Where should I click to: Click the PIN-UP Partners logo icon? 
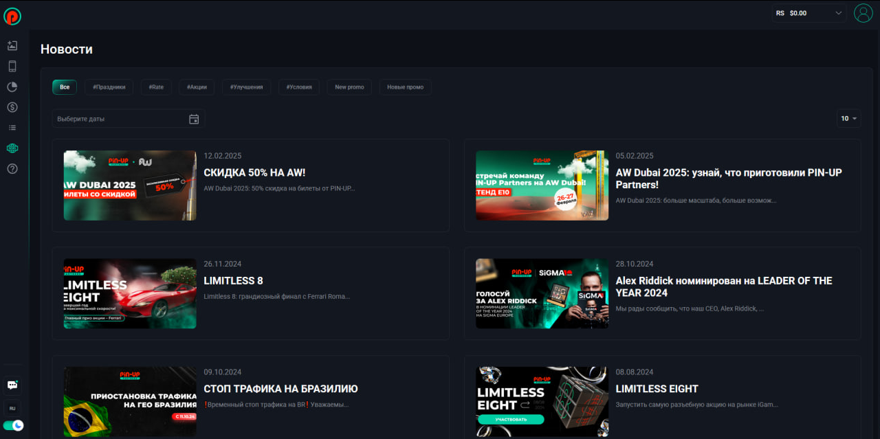tap(12, 16)
